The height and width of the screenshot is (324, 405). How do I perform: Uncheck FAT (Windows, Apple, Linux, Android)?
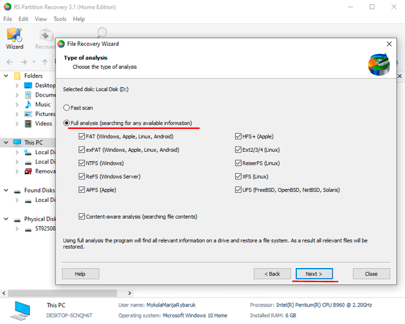(82, 136)
